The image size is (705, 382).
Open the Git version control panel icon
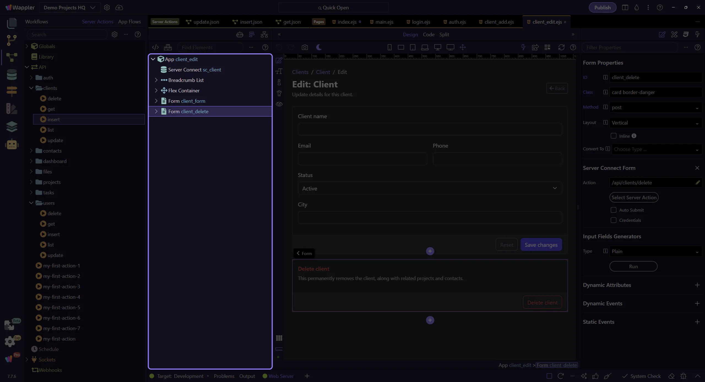12,40
